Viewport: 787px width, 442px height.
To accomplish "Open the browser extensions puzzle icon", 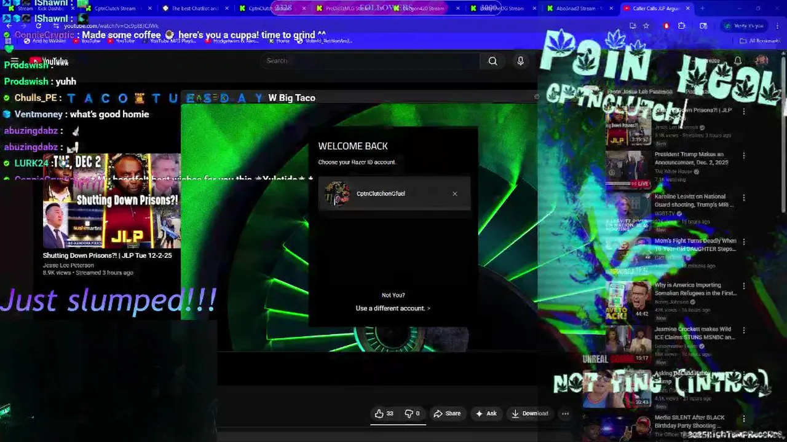I will coord(682,26).
